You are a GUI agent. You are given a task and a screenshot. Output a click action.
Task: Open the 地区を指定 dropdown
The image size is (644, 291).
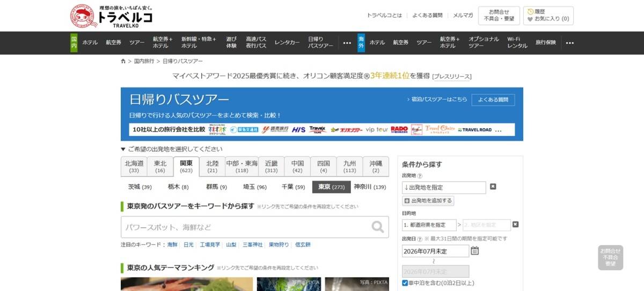tap(486, 225)
